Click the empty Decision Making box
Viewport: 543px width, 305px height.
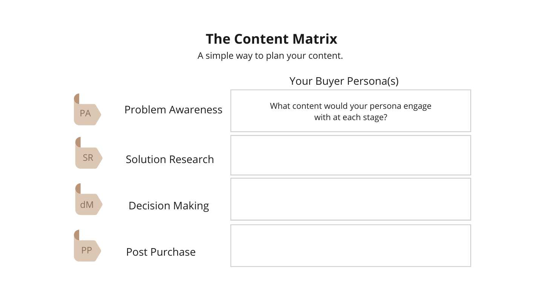coord(351,199)
